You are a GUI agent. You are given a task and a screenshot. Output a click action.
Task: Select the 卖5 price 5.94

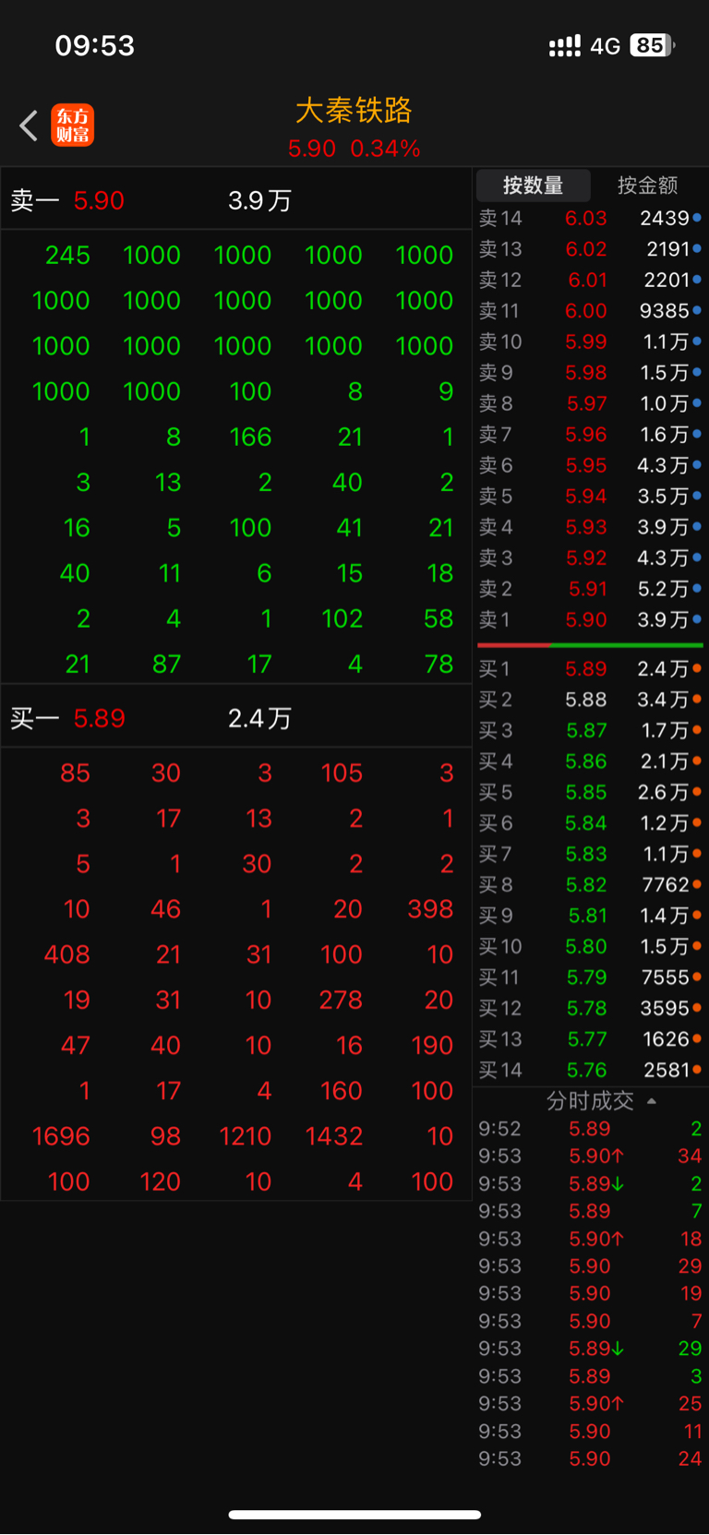tap(586, 497)
